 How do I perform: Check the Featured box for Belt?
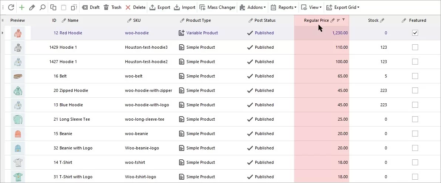[415, 76]
